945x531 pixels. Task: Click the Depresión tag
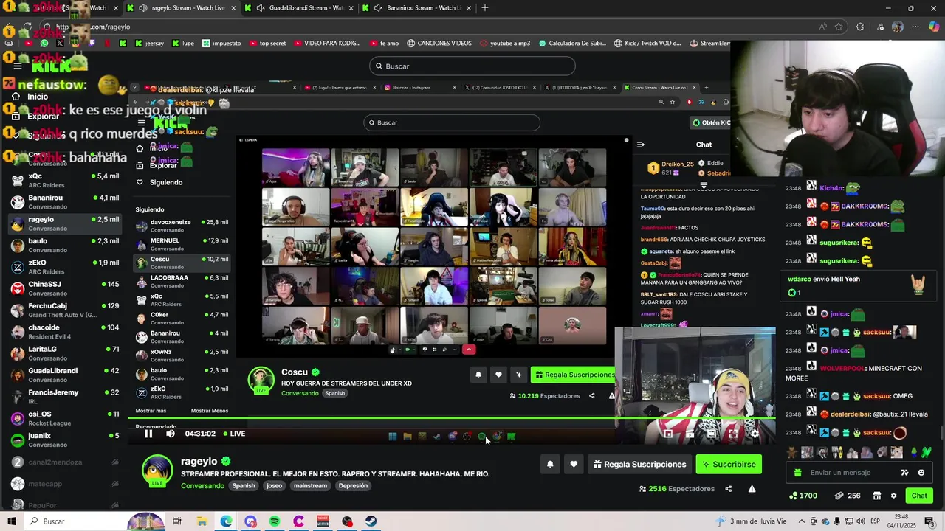[353, 486]
